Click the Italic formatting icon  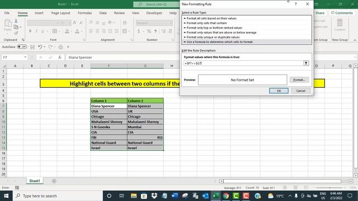click(x=36, y=31)
